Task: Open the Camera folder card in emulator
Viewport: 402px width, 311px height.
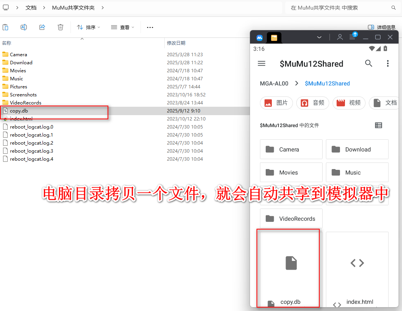Action: (291, 149)
